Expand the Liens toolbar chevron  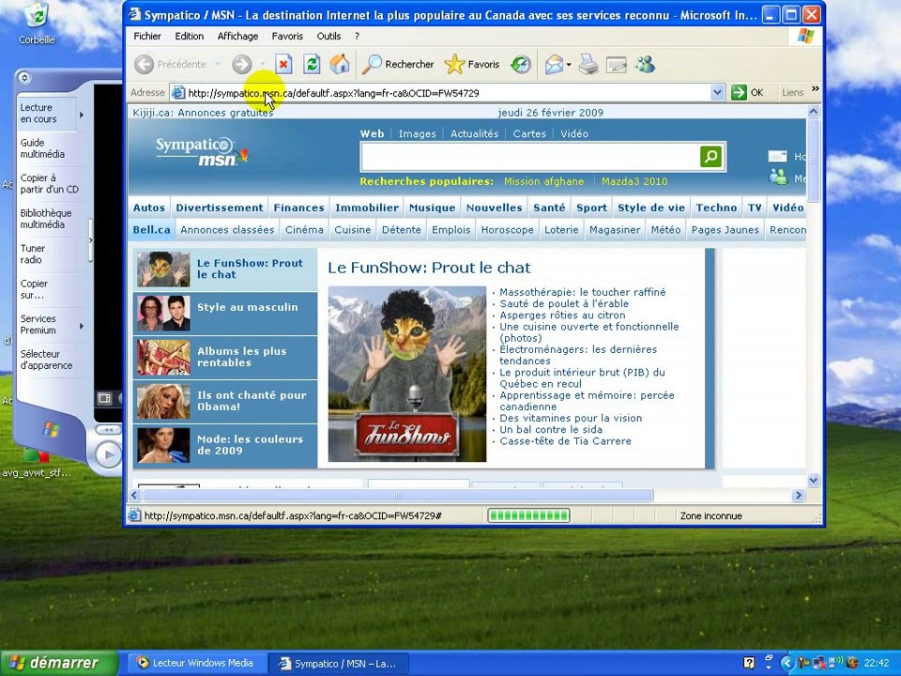[x=815, y=89]
